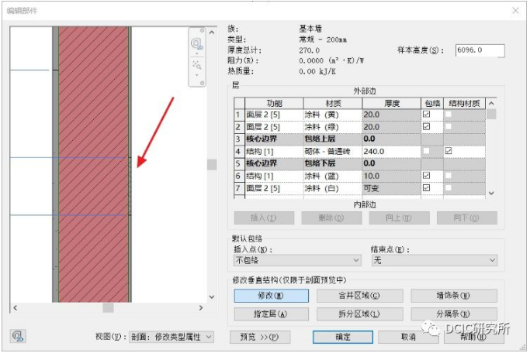
Task: Open the 2D steering wheel in preview navigation bar
Action: point(196,43)
